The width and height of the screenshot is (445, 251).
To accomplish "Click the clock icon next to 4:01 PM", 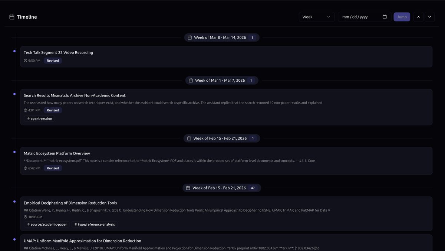I will [x=26, y=110].
